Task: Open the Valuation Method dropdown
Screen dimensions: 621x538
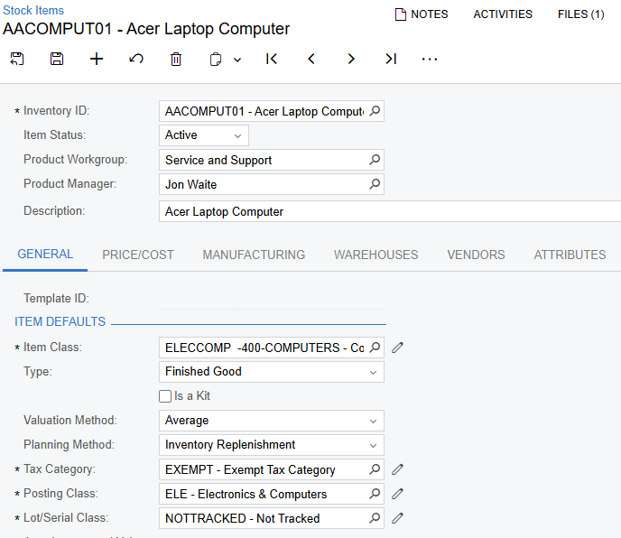Action: (x=272, y=421)
